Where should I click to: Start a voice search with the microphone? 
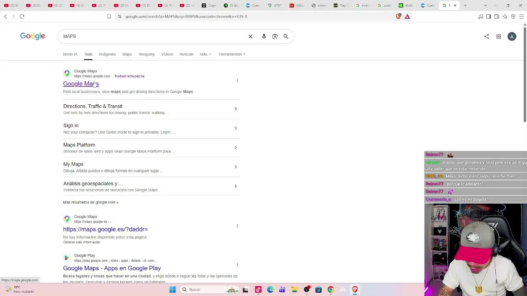(x=264, y=36)
